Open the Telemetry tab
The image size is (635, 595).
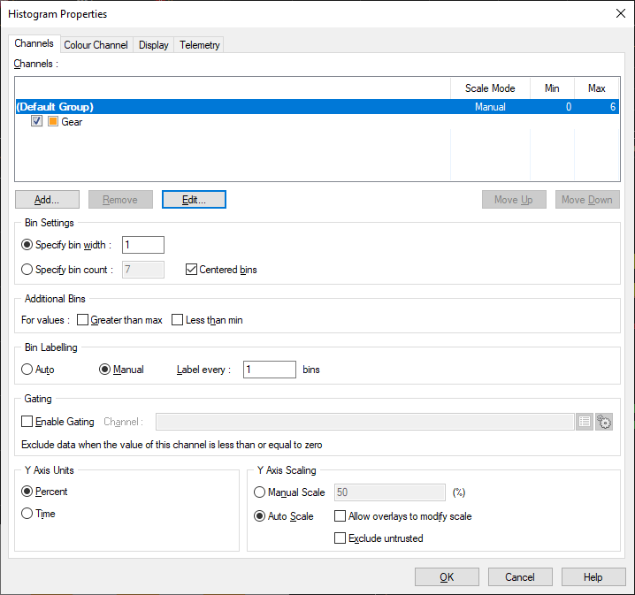[199, 45]
